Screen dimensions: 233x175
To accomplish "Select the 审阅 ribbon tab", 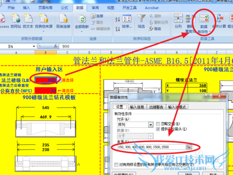I will pos(95,8).
